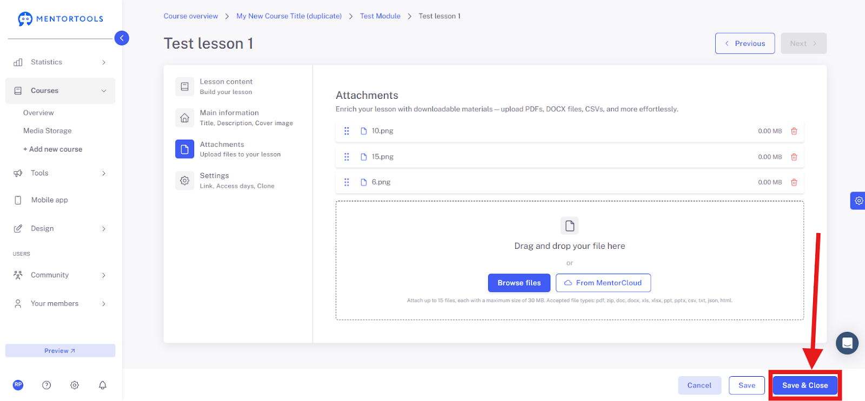Grab the drag handle for 10.png
The image size is (865, 401).
coord(347,131)
